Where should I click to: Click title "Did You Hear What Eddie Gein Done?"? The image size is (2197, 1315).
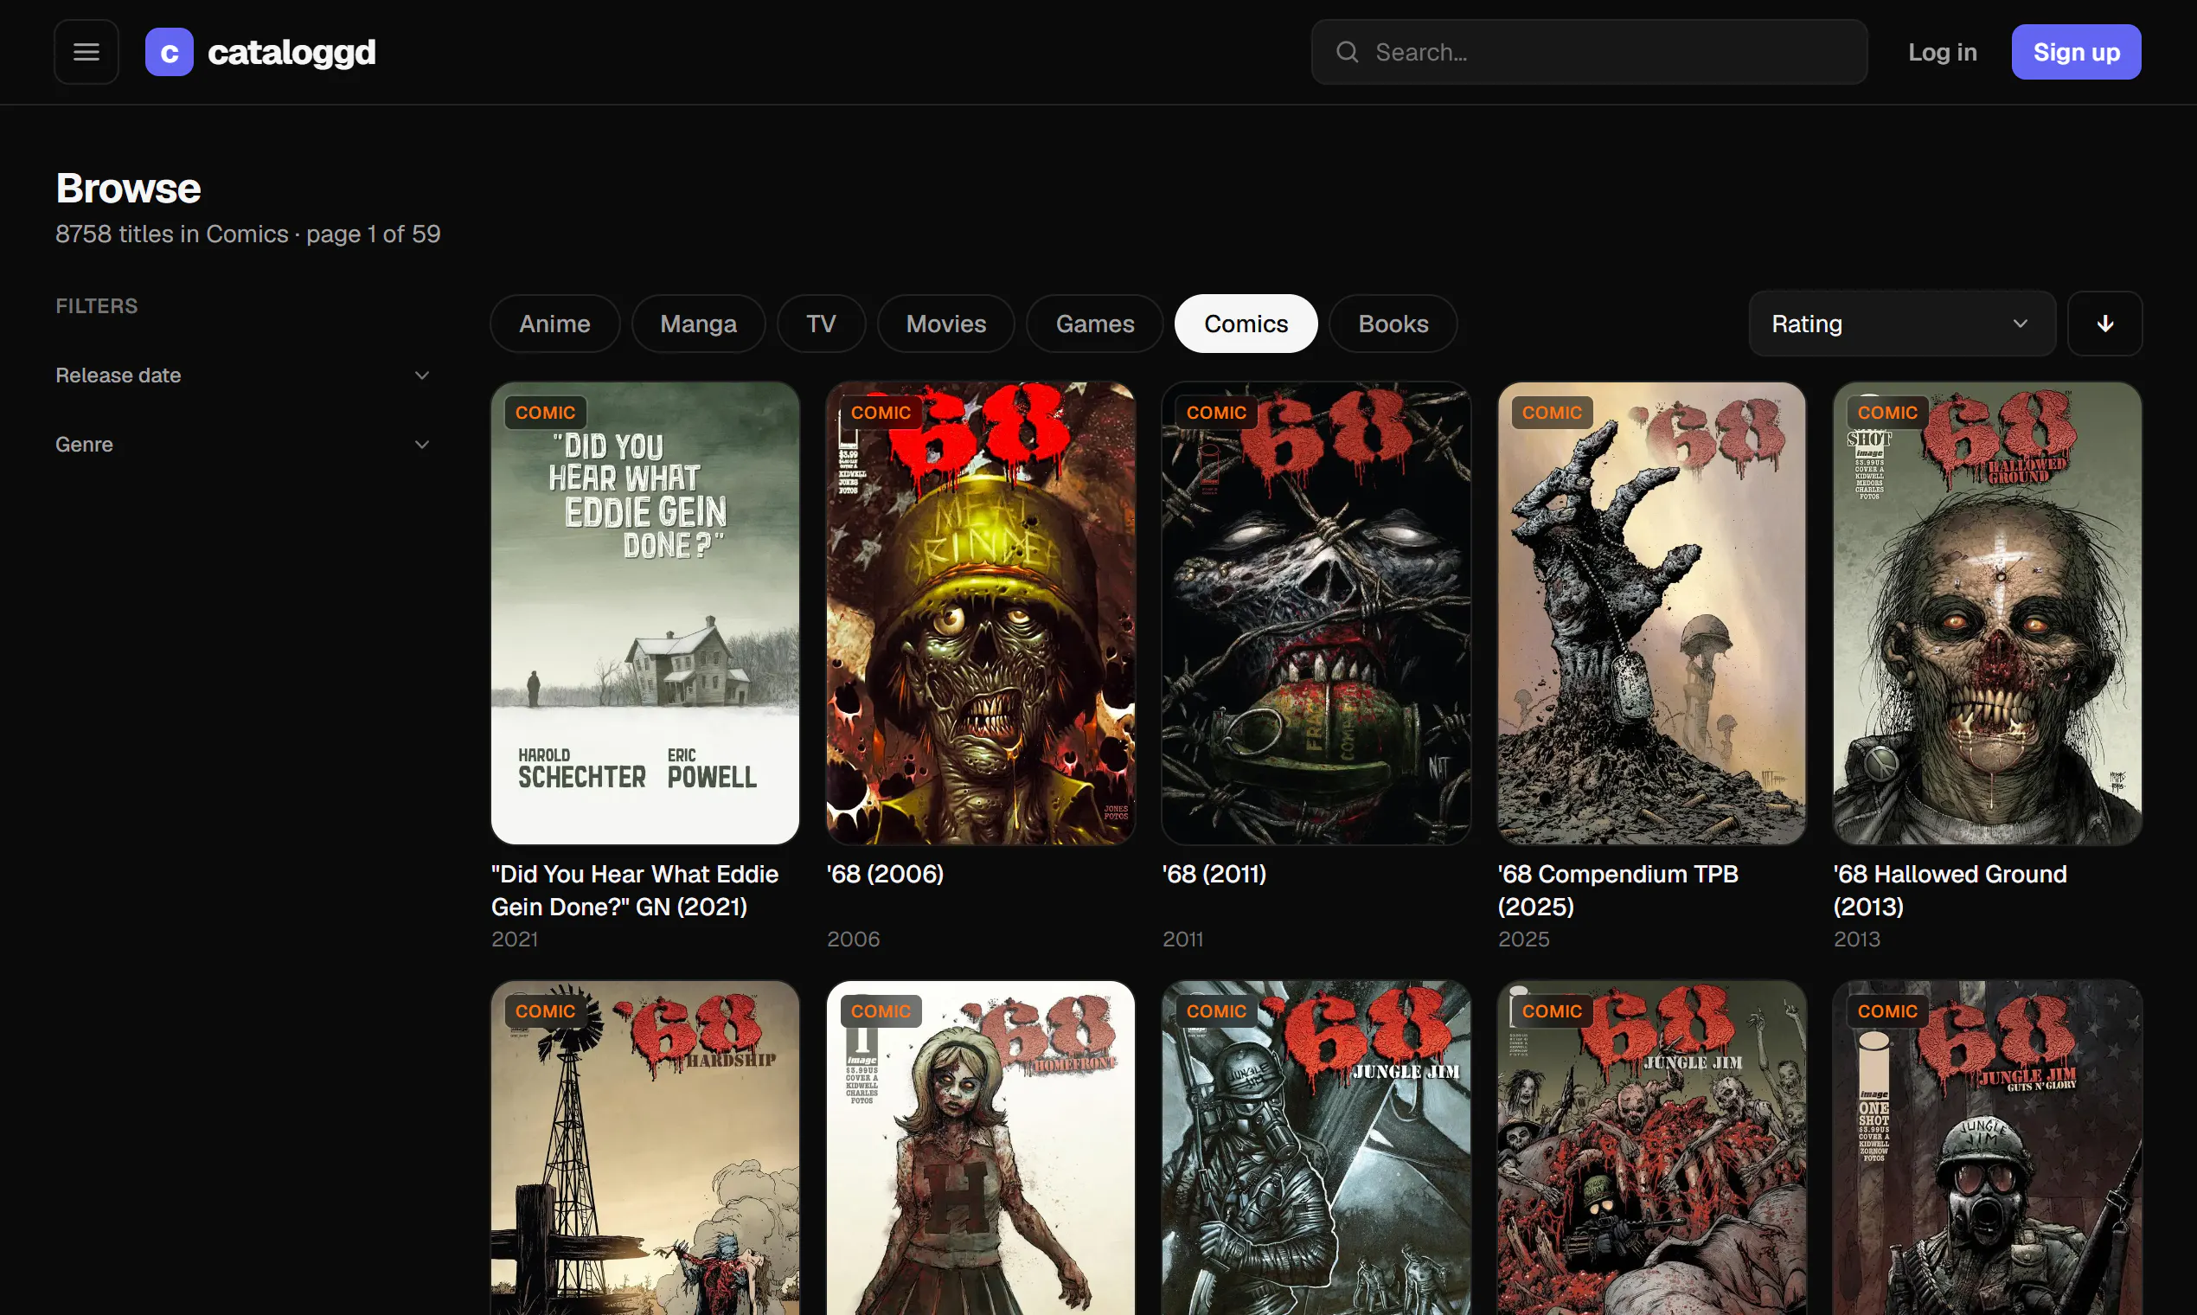pos(634,890)
